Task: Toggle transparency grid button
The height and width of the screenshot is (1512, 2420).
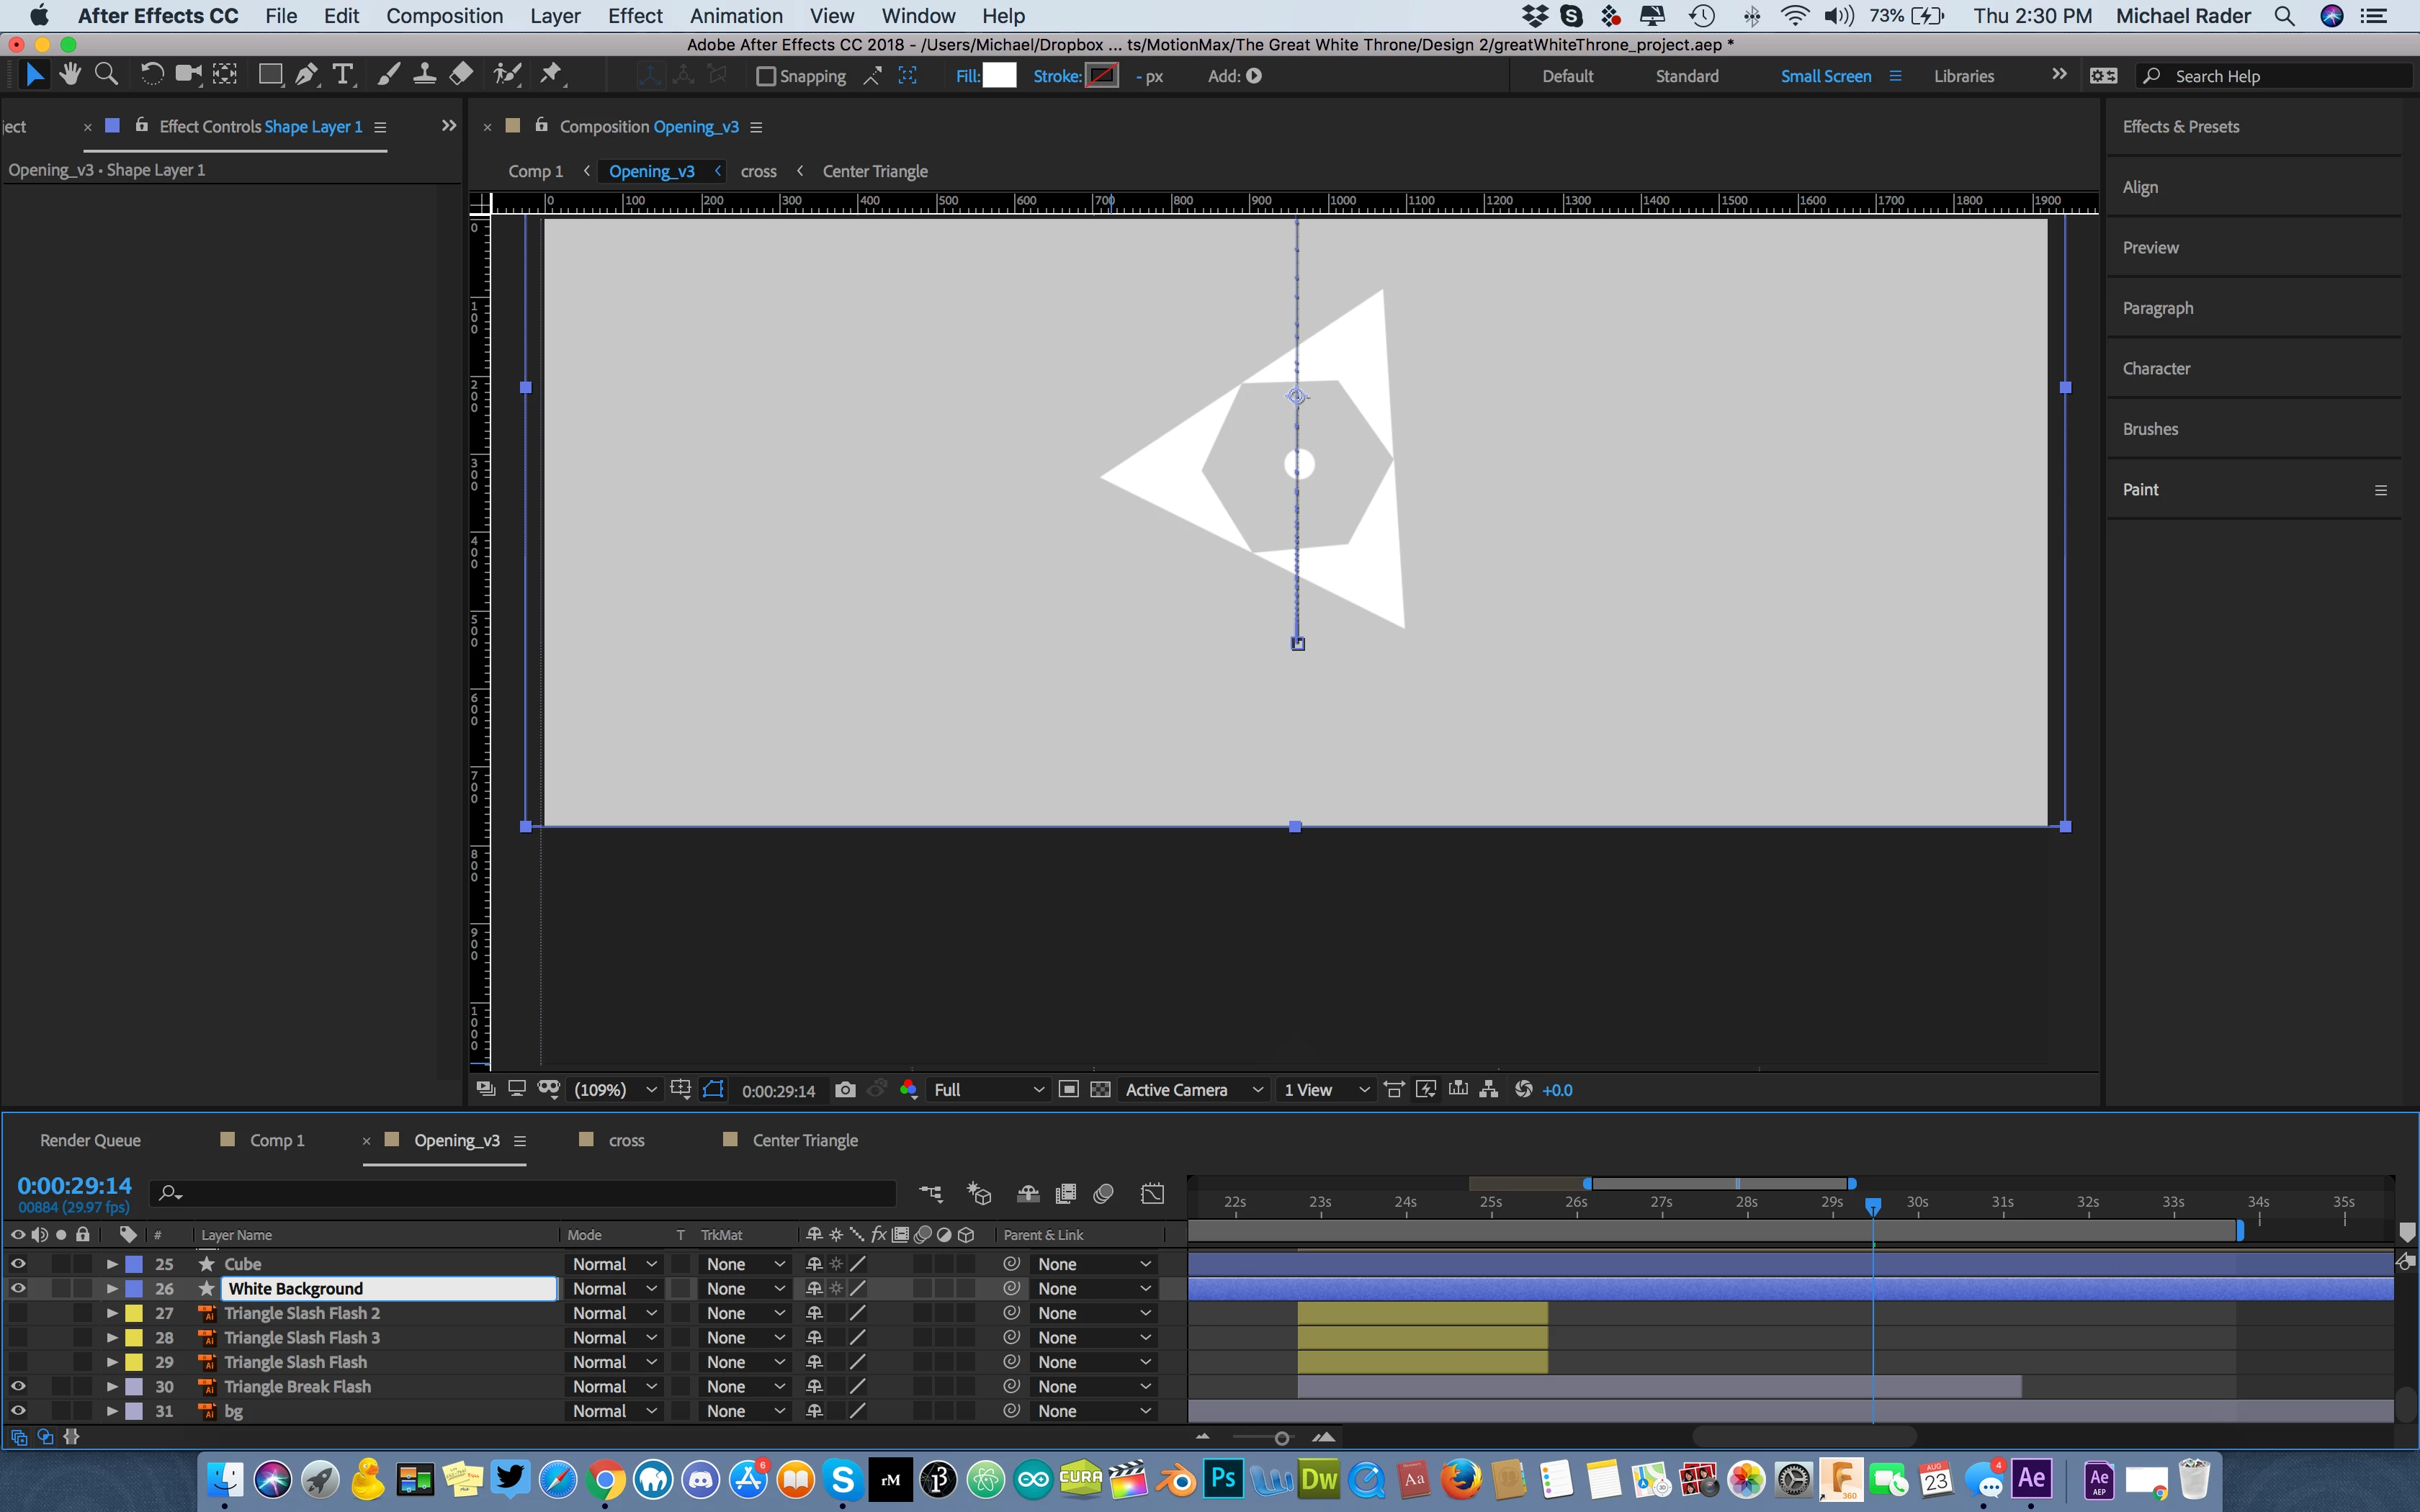Action: [1100, 1090]
